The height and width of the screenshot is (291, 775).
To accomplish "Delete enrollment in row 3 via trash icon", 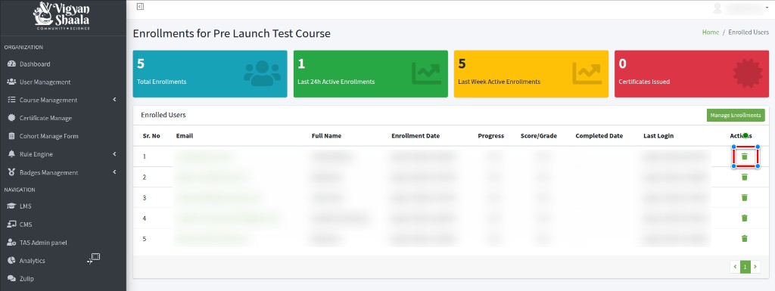I will [x=745, y=198].
